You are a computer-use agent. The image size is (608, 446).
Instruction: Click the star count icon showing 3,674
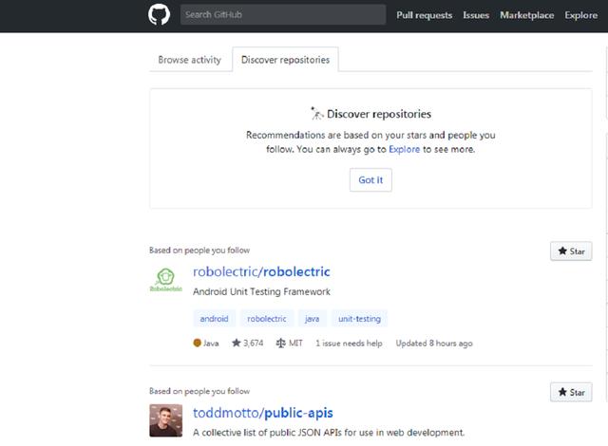pos(236,343)
